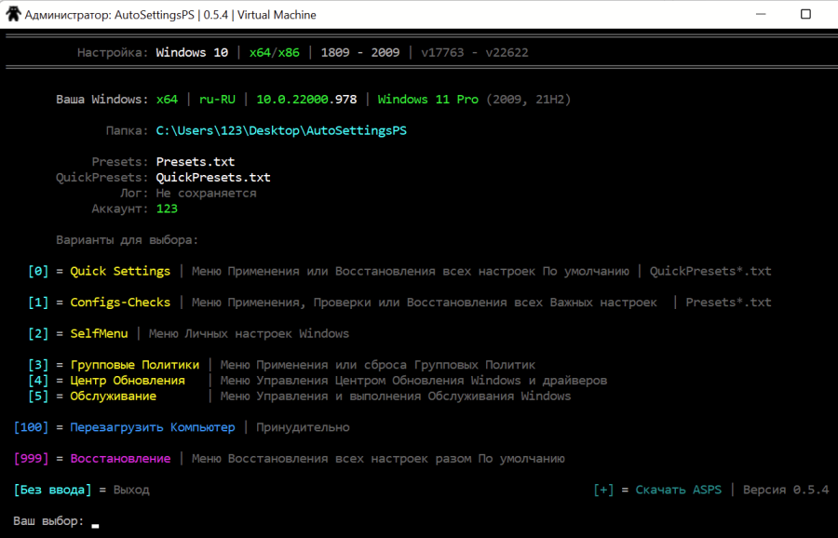
Task: Click the white 'Presets.txt' value under Папка
Action: (196, 162)
